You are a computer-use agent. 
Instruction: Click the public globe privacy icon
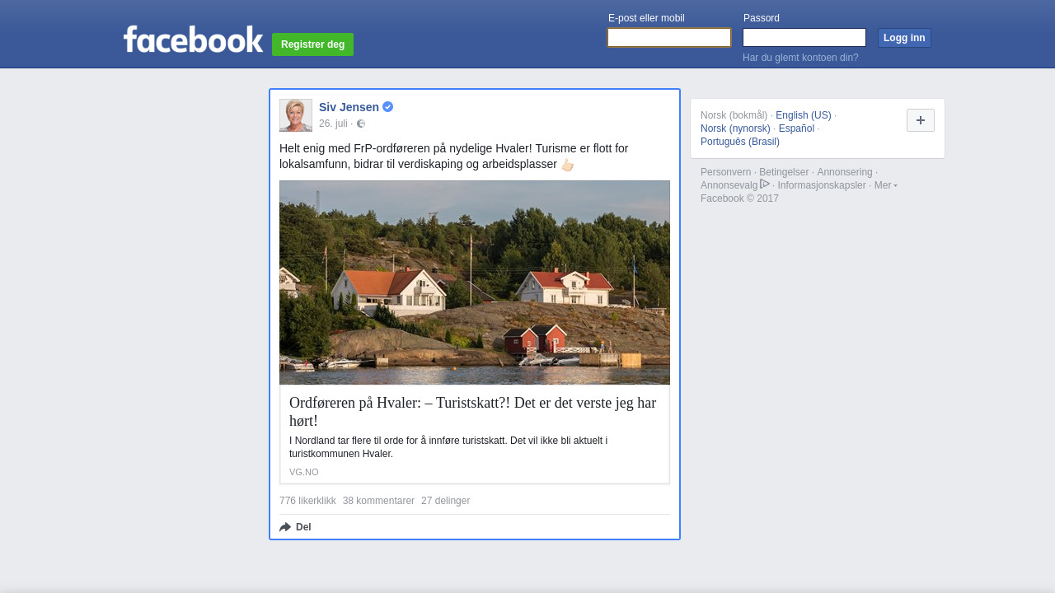click(x=361, y=124)
